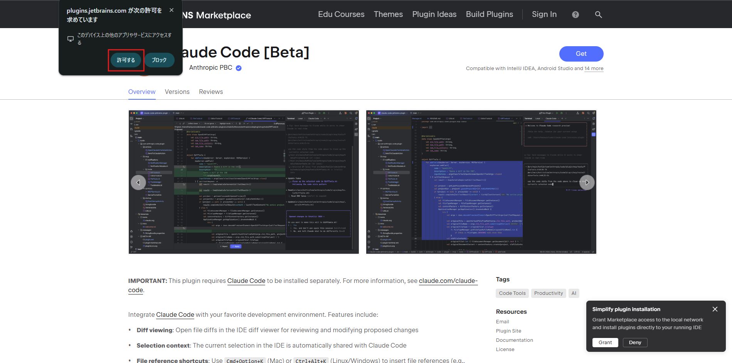
Task: Expand the '14 more' compatible IDEs link
Action: tap(594, 69)
